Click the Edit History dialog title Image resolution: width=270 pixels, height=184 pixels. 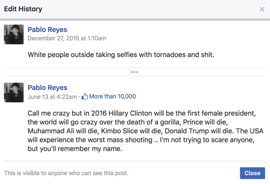click(x=23, y=9)
